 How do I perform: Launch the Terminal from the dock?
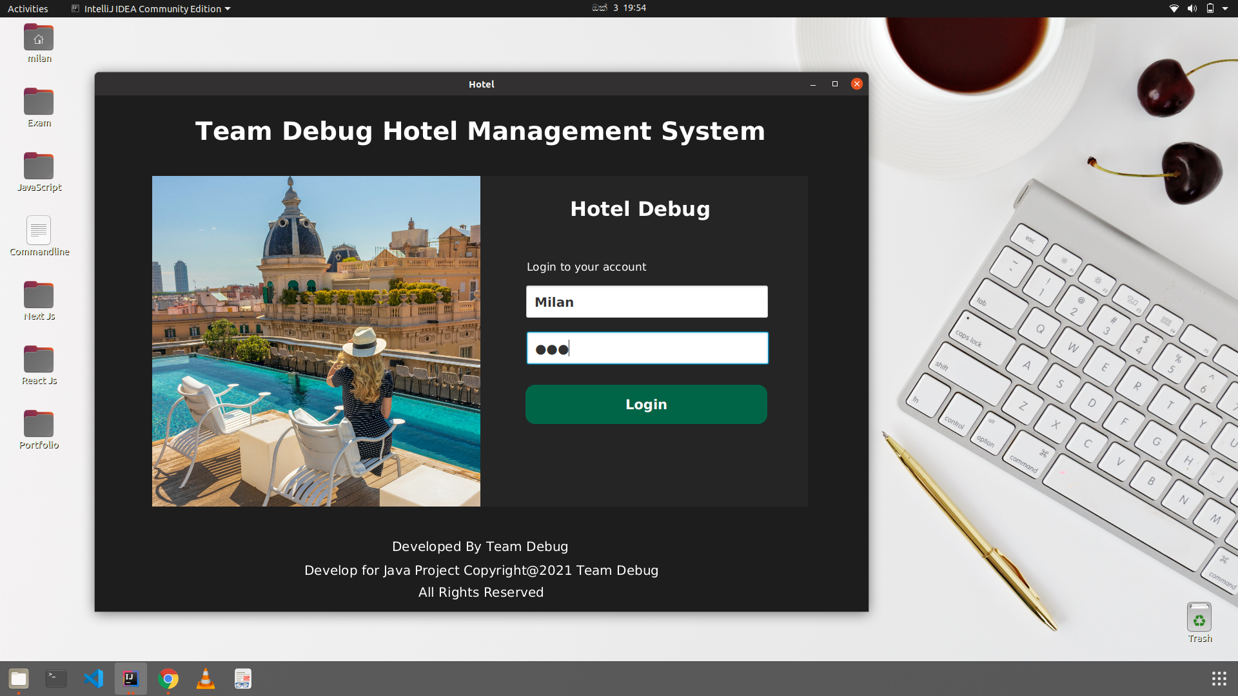55,678
